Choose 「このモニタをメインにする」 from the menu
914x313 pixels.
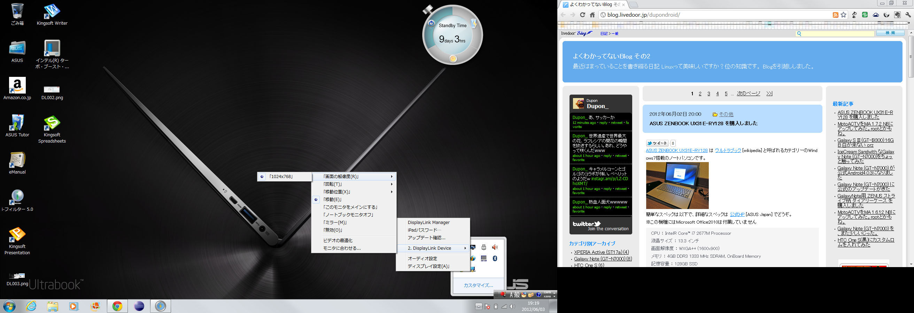click(x=354, y=207)
